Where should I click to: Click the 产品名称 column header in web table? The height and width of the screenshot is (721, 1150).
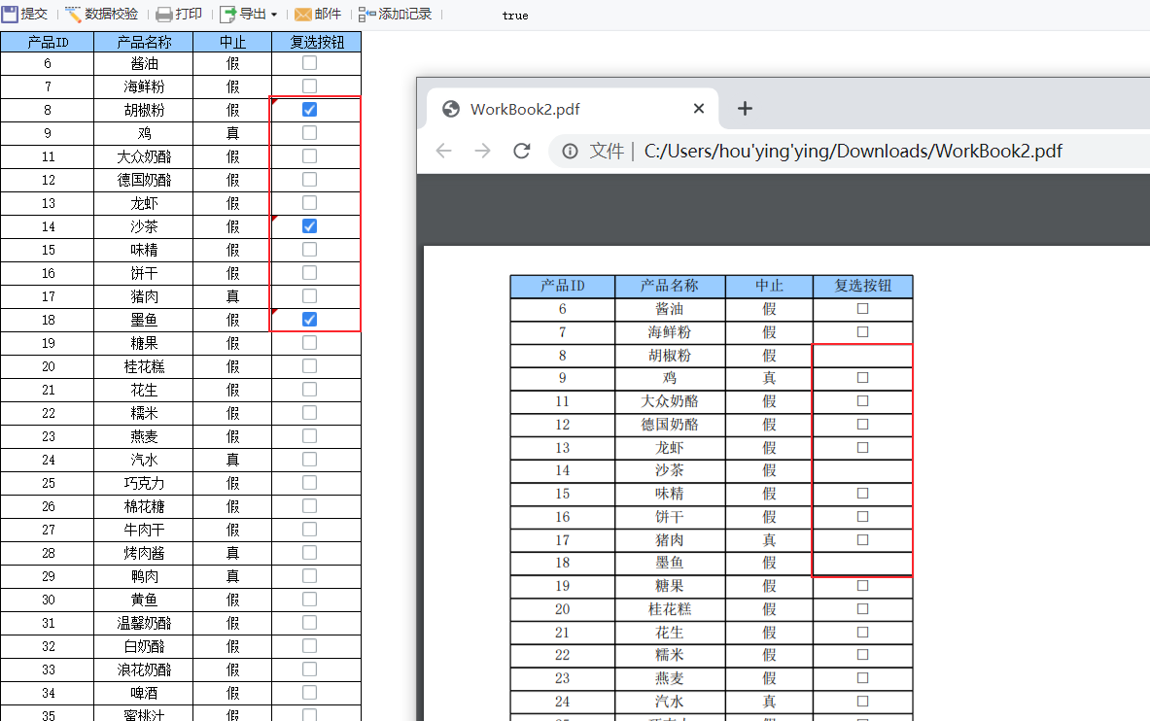coord(144,42)
